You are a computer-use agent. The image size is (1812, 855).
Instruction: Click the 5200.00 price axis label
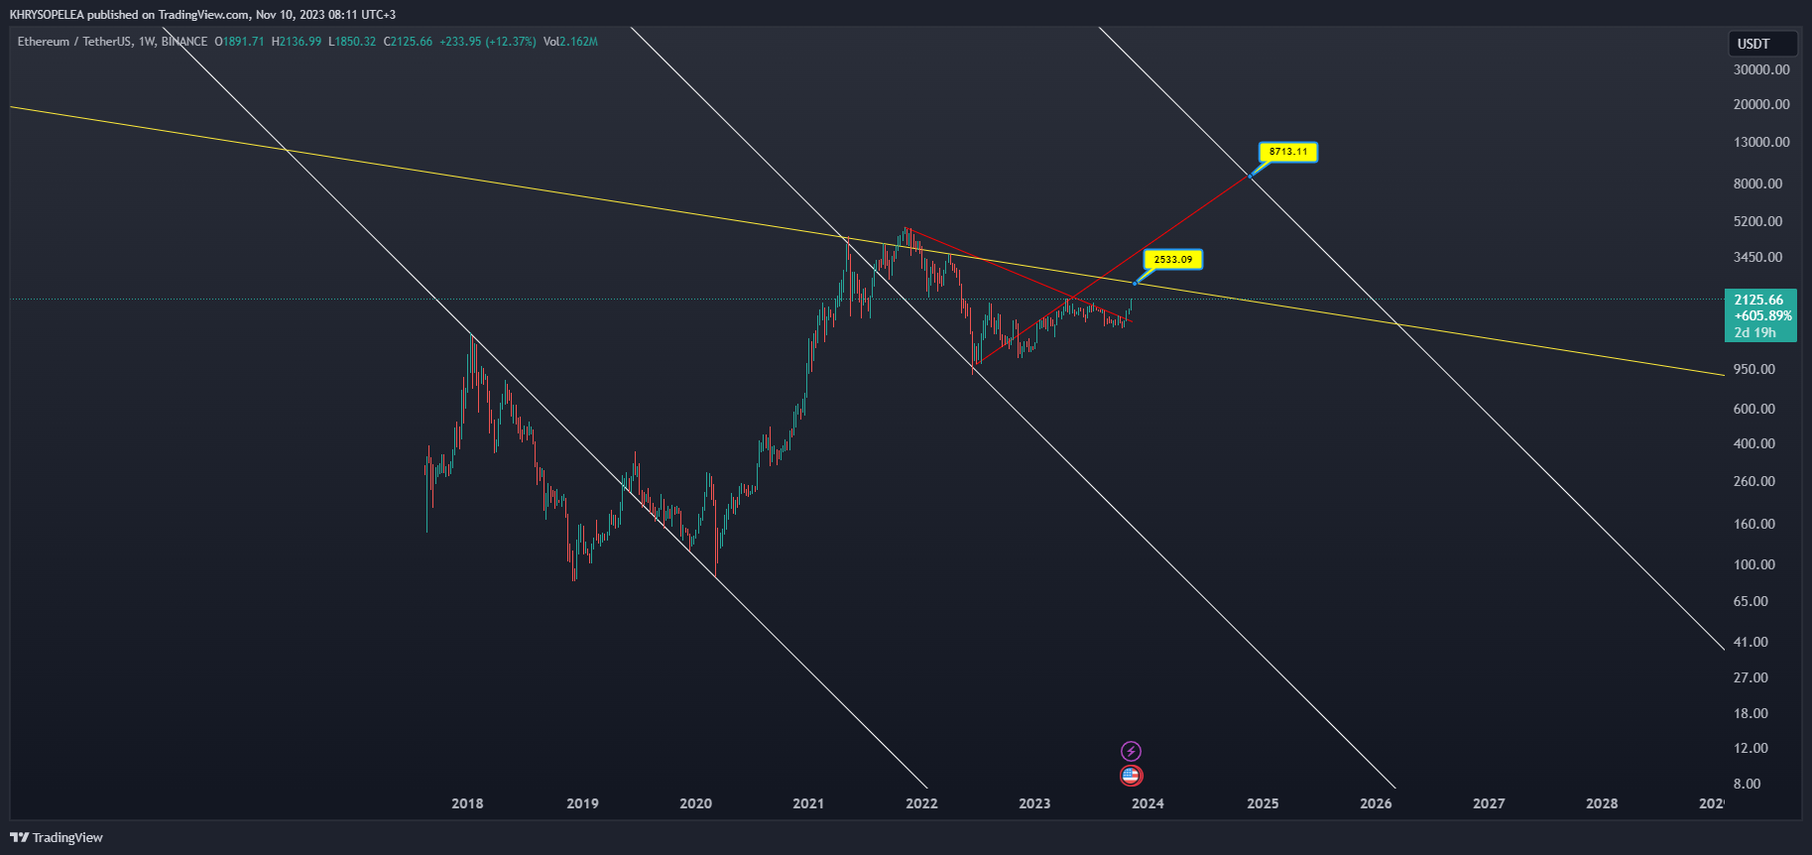(x=1757, y=221)
